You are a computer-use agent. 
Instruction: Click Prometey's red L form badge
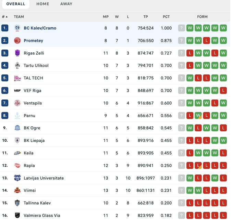[x=207, y=41]
